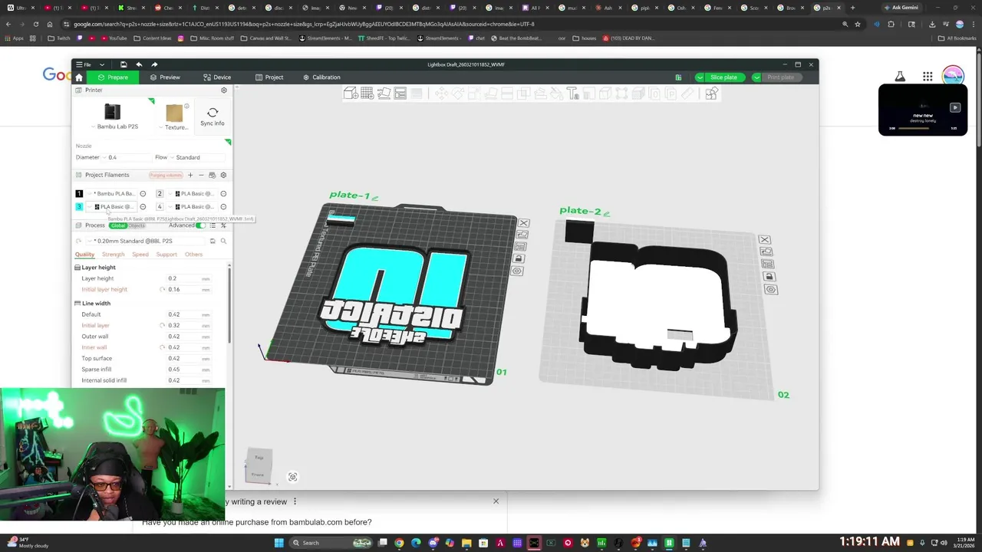This screenshot has height=552, width=982.
Task: Go to the Home tab icon
Action: pyautogui.click(x=79, y=77)
